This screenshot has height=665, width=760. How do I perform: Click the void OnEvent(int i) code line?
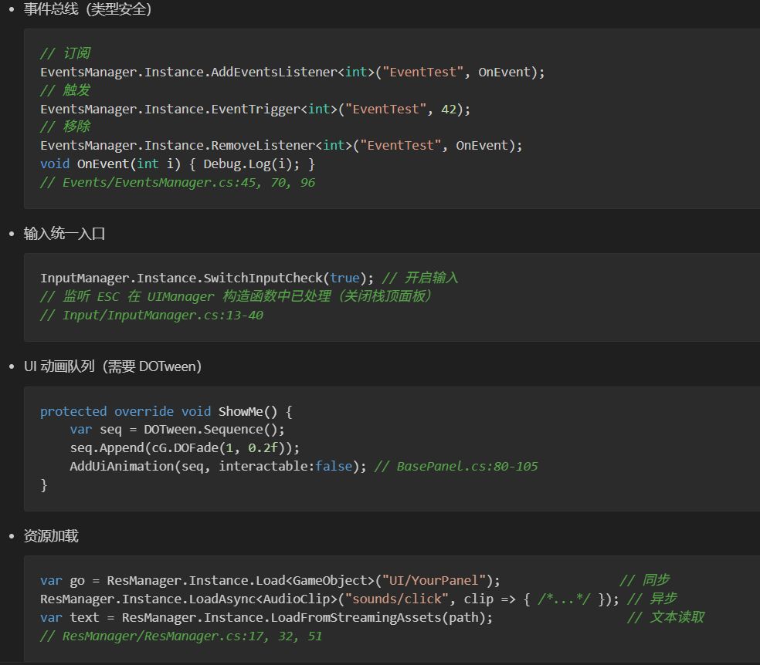pos(178,164)
